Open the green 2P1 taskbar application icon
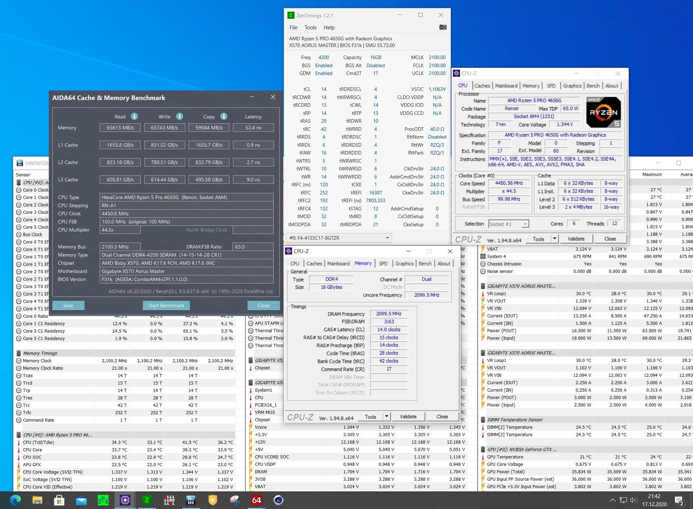693x509 pixels. pyautogui.click(x=103, y=500)
